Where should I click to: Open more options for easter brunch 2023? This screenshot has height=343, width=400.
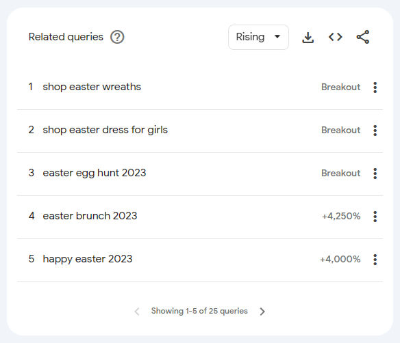click(x=375, y=217)
